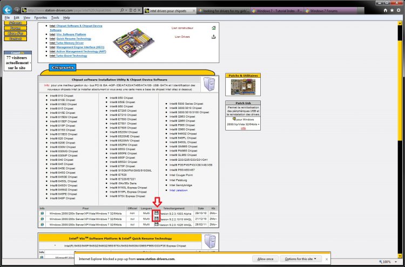The width and height of the screenshot is (405, 267).
Task: Open the File menu
Action: point(7,18)
